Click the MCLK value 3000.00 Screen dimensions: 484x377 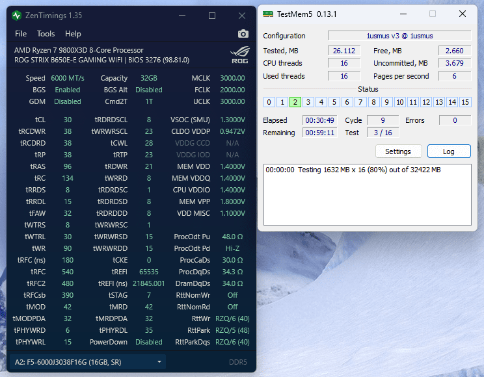tap(232, 78)
